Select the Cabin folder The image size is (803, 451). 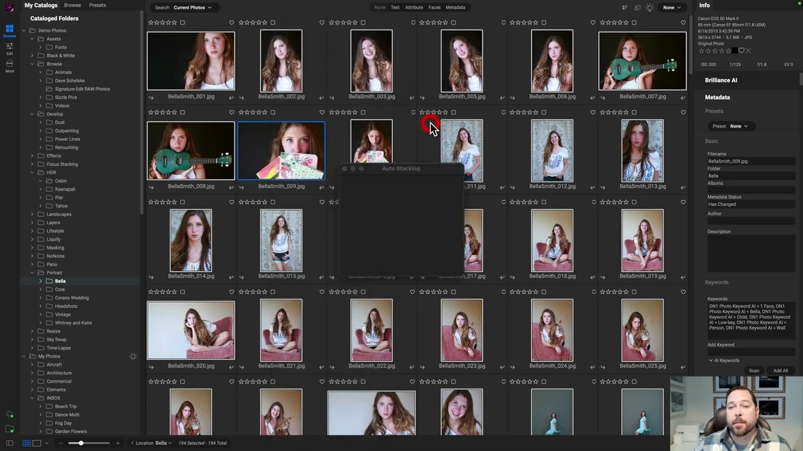[x=61, y=180]
